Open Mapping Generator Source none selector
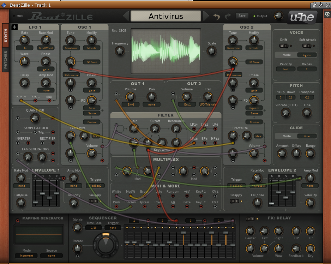Image resolution: width=331 pixels, height=264 pixels. tap(51, 256)
